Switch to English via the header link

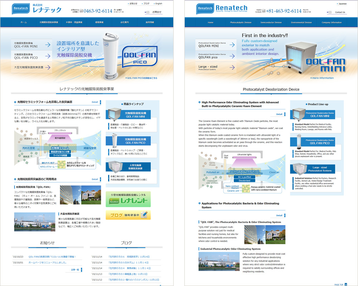click(x=158, y=4)
